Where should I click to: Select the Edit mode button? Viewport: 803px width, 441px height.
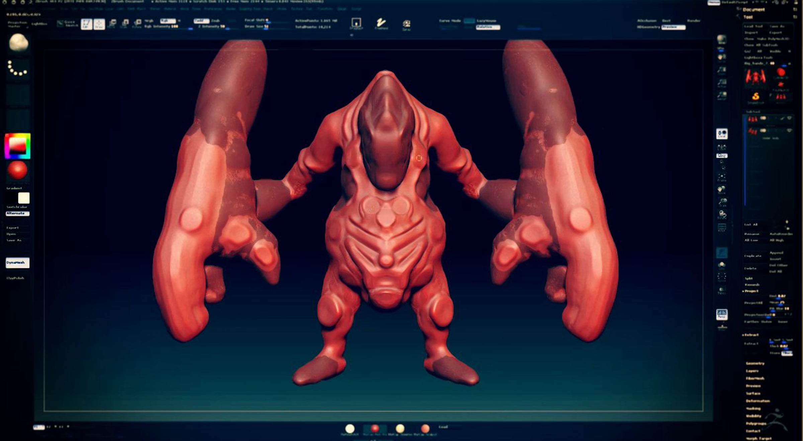87,24
